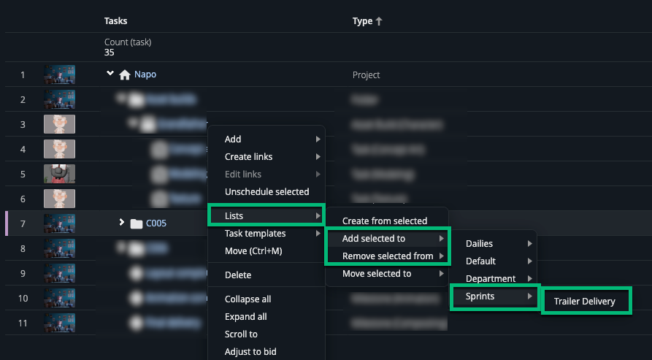This screenshot has height=360, width=652.
Task: Select Create from selected option
Action: pyautogui.click(x=385, y=221)
